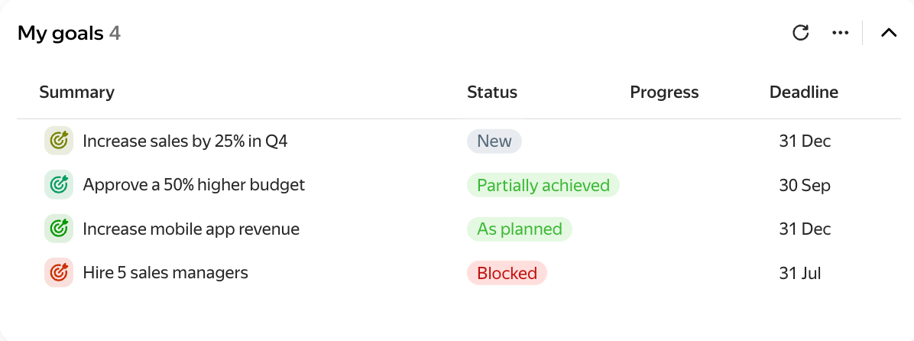This screenshot has width=914, height=341.
Task: Click the olive goal icon for Increase sales
Action: click(58, 141)
